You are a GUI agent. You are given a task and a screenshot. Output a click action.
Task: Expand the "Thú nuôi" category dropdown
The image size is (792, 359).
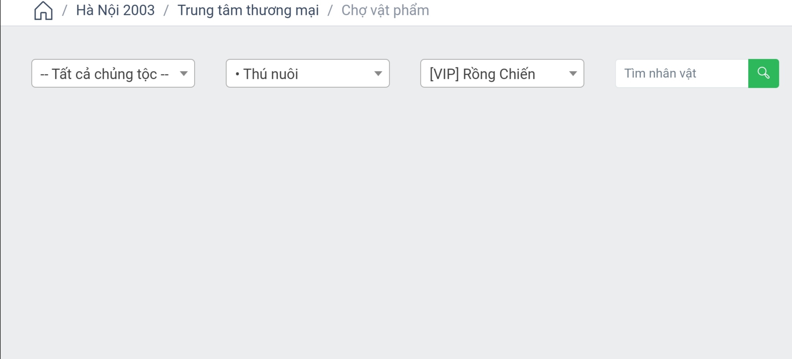point(308,74)
